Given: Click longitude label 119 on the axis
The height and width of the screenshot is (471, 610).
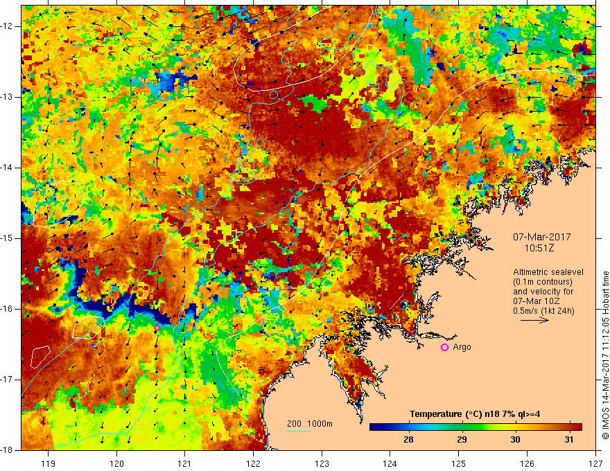Looking at the screenshot, I should [x=49, y=463].
